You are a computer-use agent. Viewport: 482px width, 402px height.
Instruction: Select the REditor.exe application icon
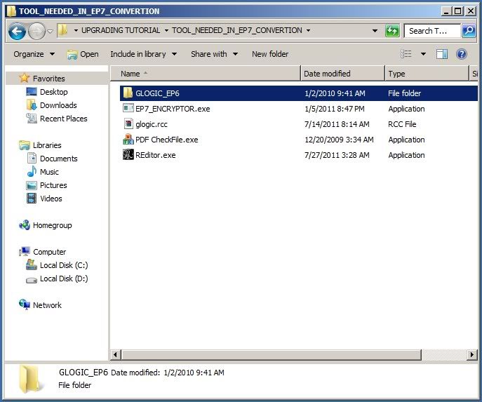click(x=128, y=155)
